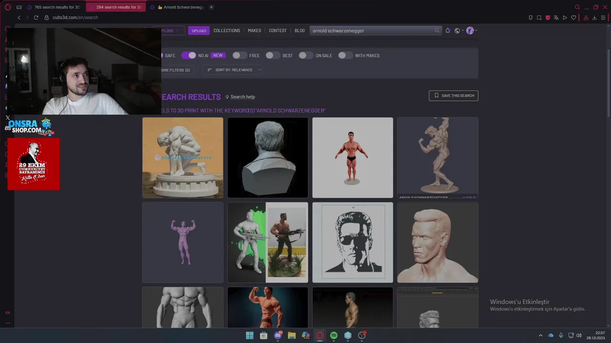Open the Blog menu item
Viewport: 611px width, 343px height.
[x=300, y=30]
